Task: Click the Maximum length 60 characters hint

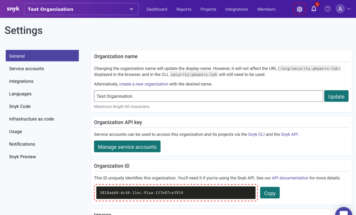Action: coord(122,107)
